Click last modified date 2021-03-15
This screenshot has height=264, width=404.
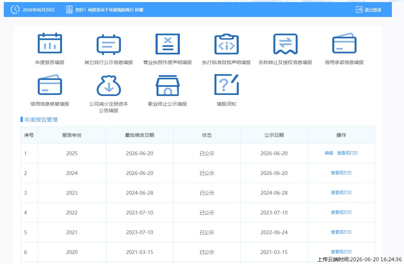140,252
